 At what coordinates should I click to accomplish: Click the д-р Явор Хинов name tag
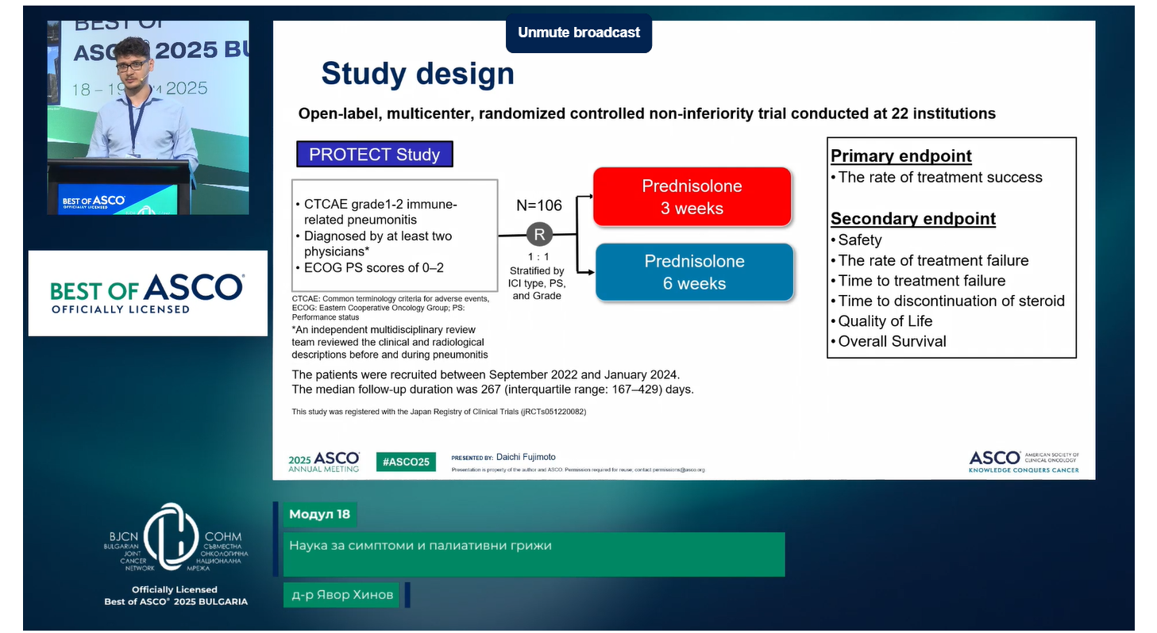pos(341,595)
